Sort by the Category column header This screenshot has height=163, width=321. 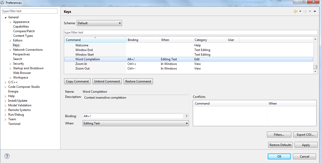pyautogui.click(x=210, y=40)
